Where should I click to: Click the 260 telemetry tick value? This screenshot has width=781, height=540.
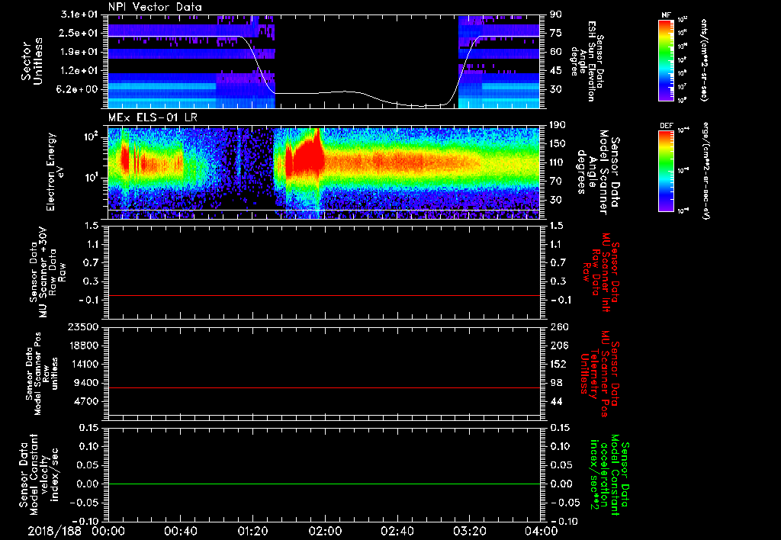coord(559,326)
